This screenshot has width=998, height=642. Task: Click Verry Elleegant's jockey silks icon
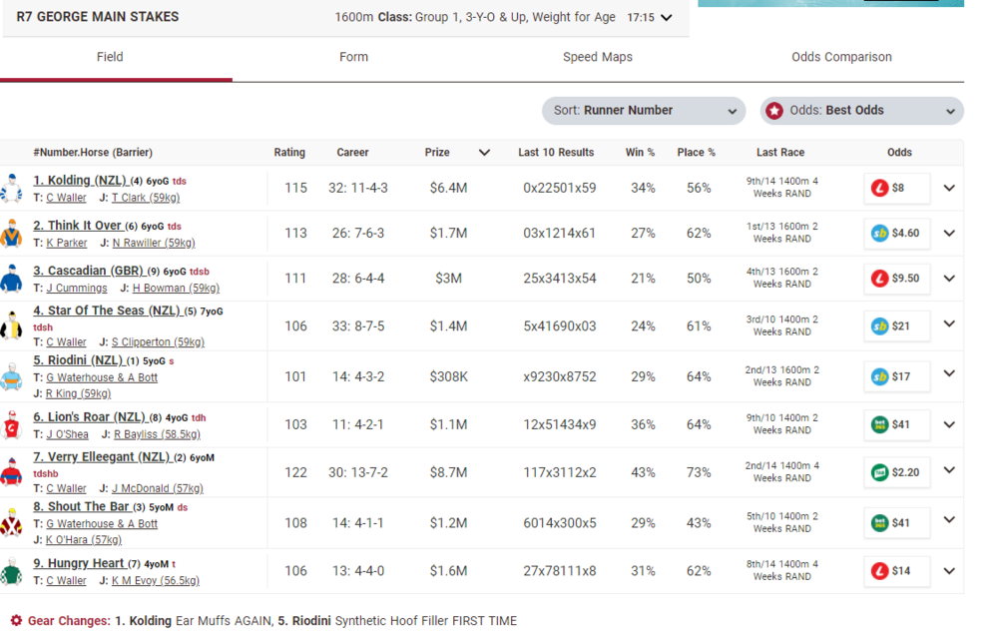(x=12, y=472)
